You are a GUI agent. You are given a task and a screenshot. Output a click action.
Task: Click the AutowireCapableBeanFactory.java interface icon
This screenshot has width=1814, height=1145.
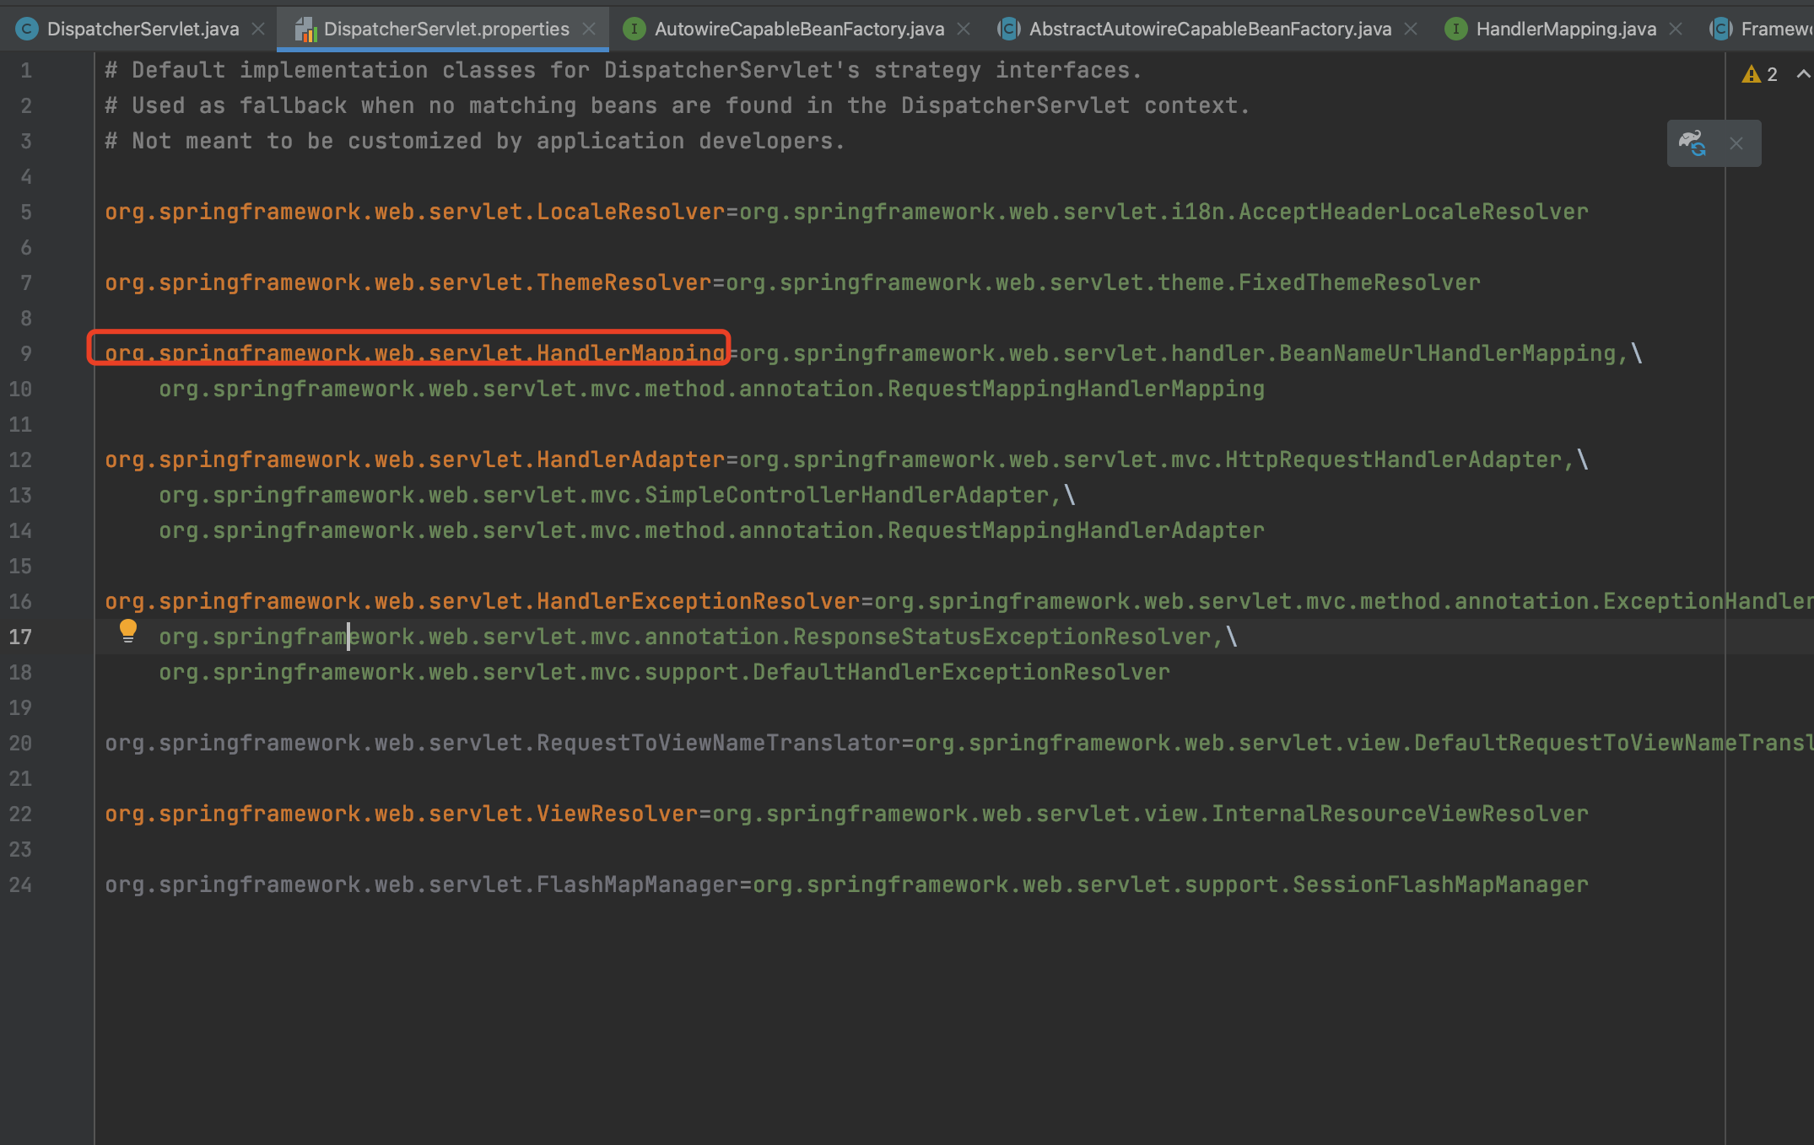point(634,29)
